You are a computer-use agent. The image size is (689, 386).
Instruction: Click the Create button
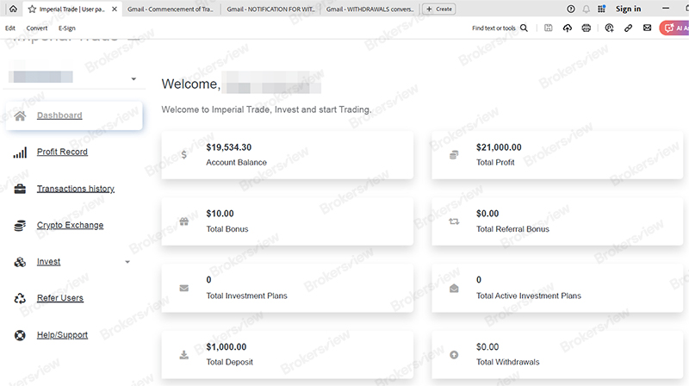point(439,9)
